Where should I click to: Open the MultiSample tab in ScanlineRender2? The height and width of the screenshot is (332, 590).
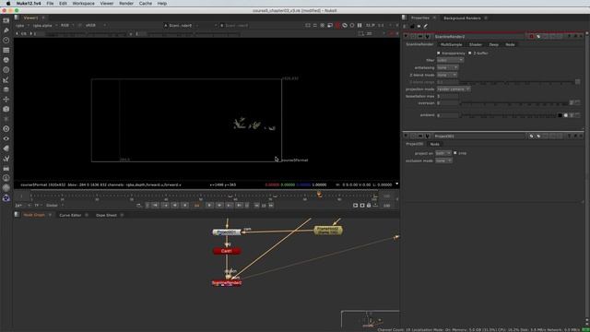pos(451,44)
